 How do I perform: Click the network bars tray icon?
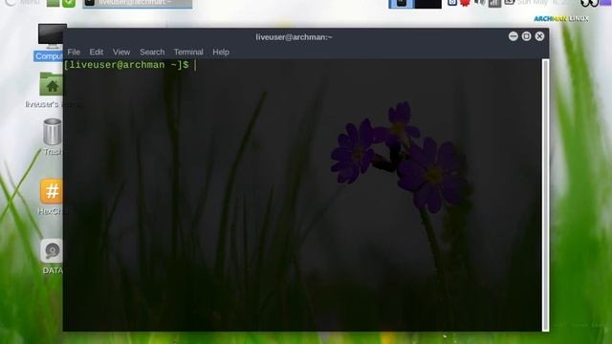point(494,4)
